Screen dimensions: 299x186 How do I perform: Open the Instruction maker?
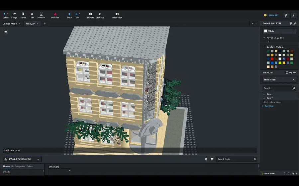pos(117,15)
